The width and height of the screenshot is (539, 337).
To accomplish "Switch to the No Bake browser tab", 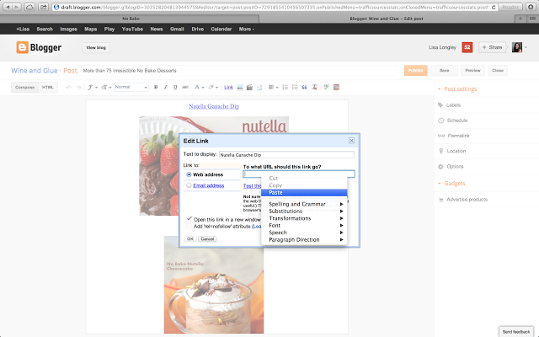I will coord(131,19).
